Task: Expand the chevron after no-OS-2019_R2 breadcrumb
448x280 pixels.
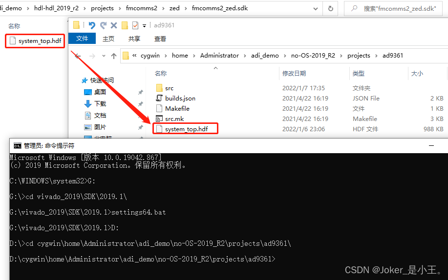Action: pyautogui.click(x=341, y=56)
